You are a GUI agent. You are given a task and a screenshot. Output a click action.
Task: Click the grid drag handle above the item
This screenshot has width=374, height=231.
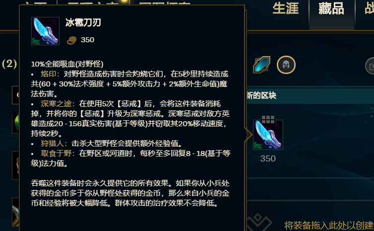[268, 119]
